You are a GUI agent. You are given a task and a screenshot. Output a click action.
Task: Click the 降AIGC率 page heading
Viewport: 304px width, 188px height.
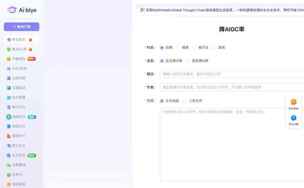click(232, 29)
